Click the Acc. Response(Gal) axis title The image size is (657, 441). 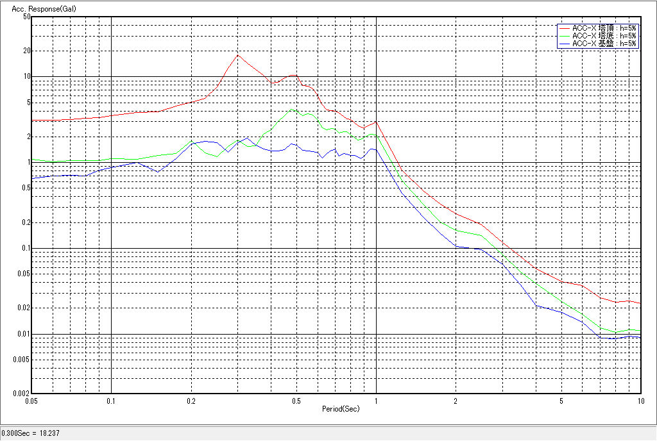tap(36, 9)
